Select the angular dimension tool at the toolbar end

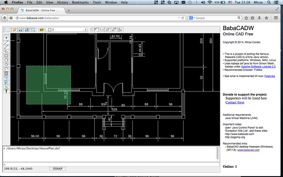click(120, 30)
